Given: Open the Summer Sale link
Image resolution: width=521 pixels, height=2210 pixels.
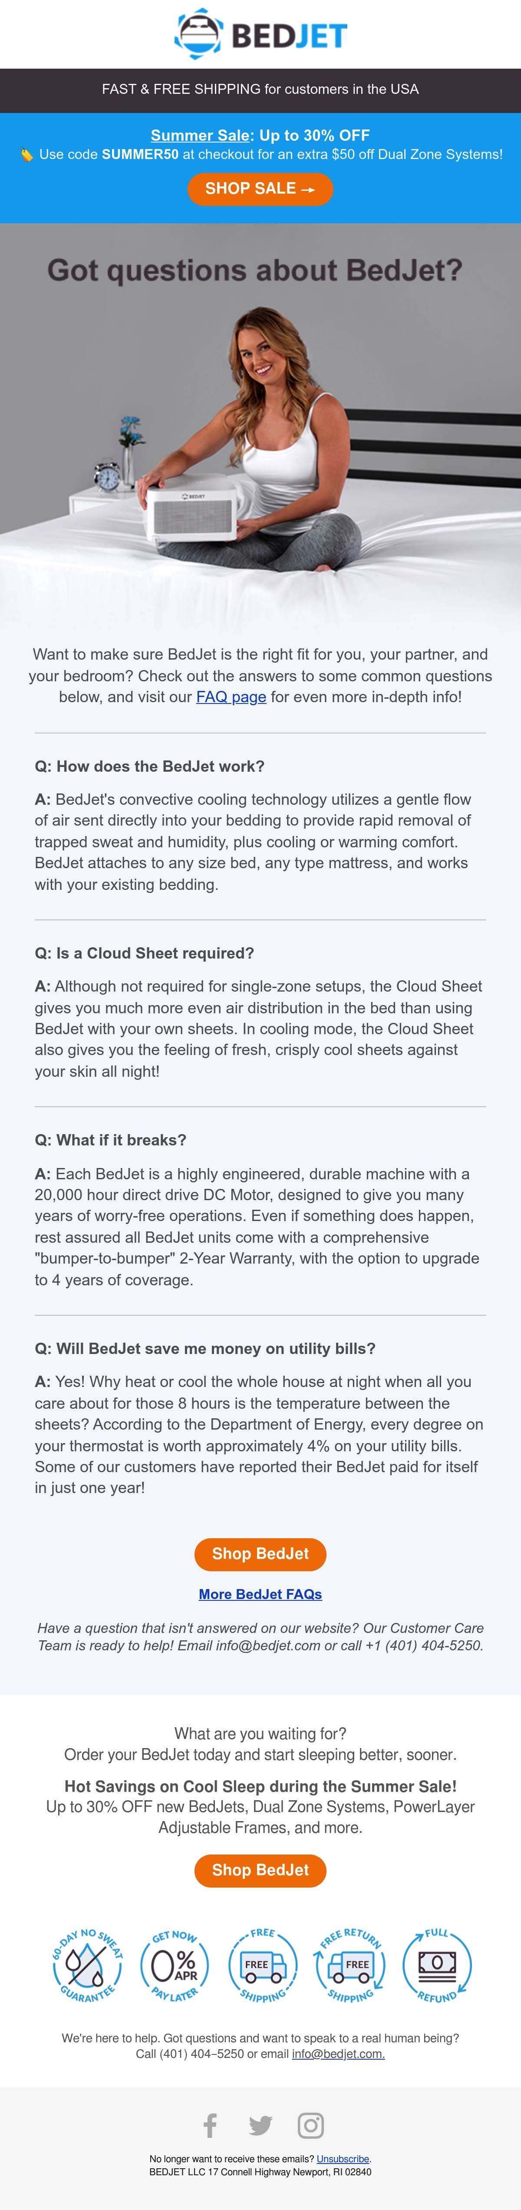Looking at the screenshot, I should click(201, 136).
